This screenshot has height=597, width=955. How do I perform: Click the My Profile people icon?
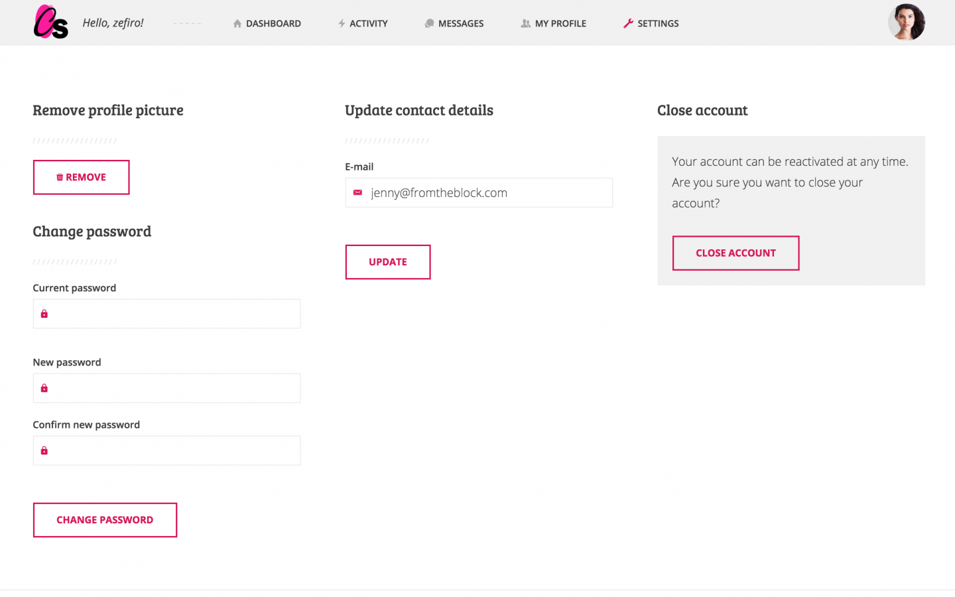pyautogui.click(x=526, y=24)
